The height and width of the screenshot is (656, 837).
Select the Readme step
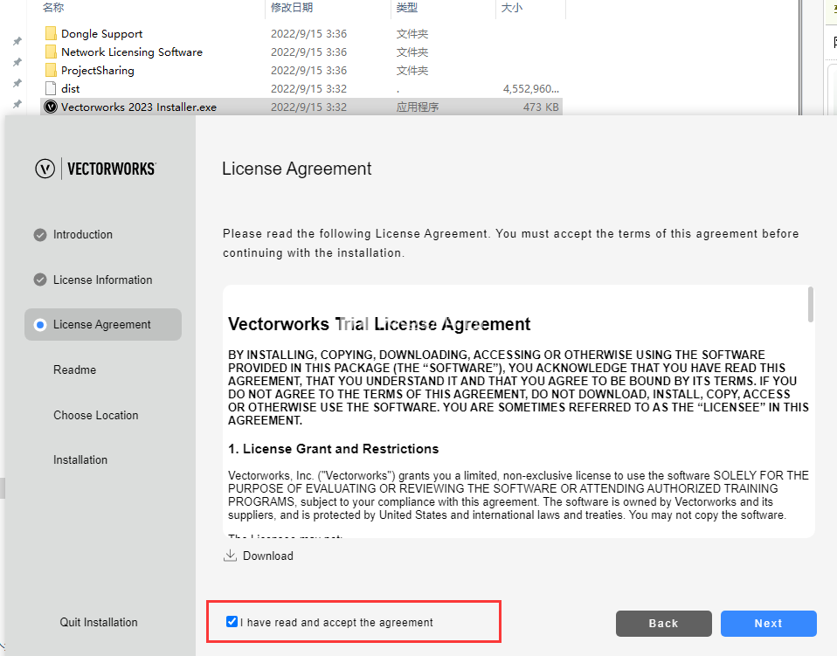pyautogui.click(x=75, y=369)
